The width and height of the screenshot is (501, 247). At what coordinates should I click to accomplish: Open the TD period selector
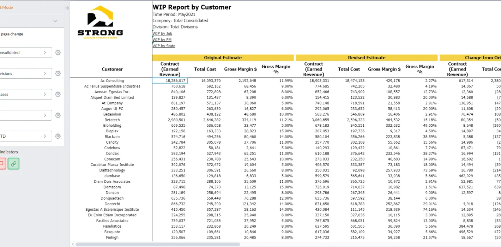click(25, 136)
